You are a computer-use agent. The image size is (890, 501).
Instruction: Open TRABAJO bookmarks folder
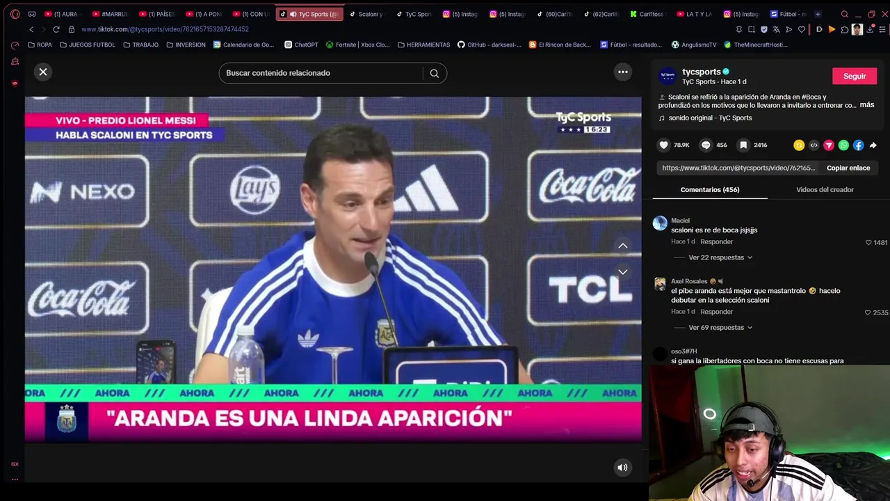[x=140, y=45]
